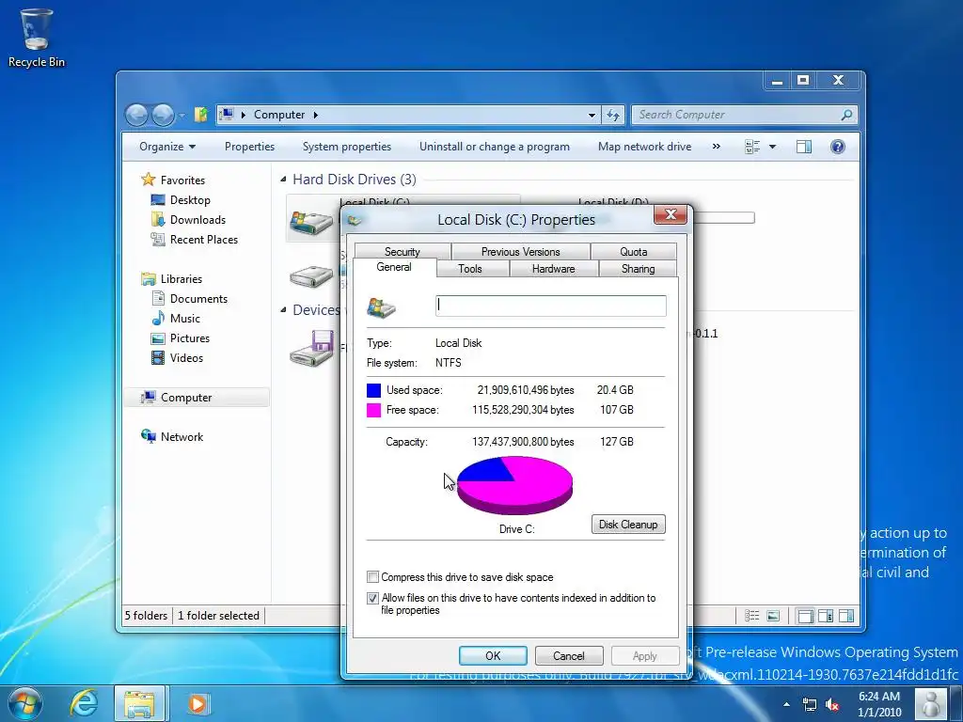Image resolution: width=963 pixels, height=722 pixels.
Task: Click the search magnifier in Search Computer
Action: [x=846, y=115]
